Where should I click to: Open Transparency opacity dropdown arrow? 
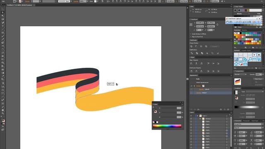[x=263, y=74]
